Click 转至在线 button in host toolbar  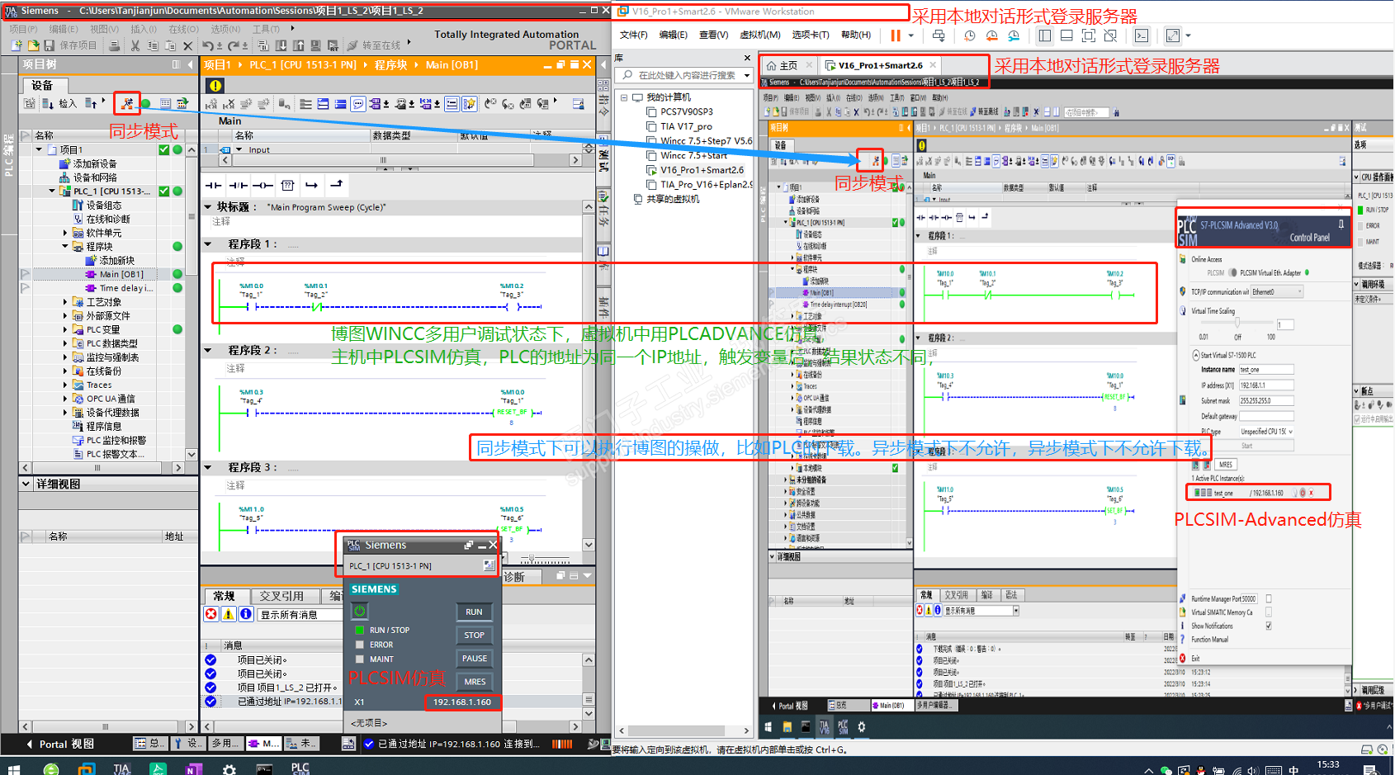click(x=374, y=45)
